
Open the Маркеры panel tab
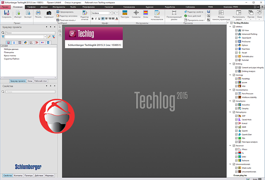pos(49,175)
